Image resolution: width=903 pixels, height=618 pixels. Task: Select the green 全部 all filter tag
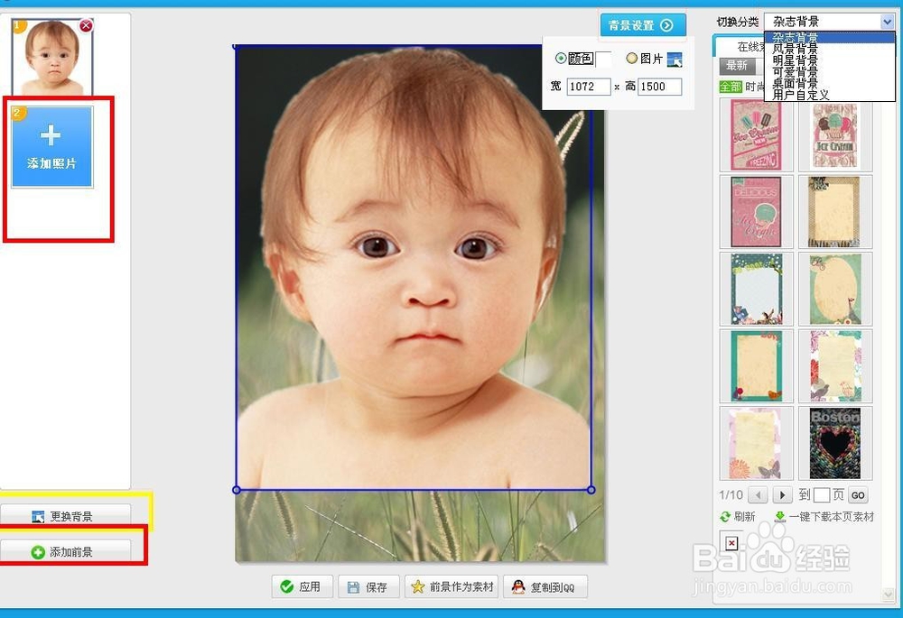[731, 87]
